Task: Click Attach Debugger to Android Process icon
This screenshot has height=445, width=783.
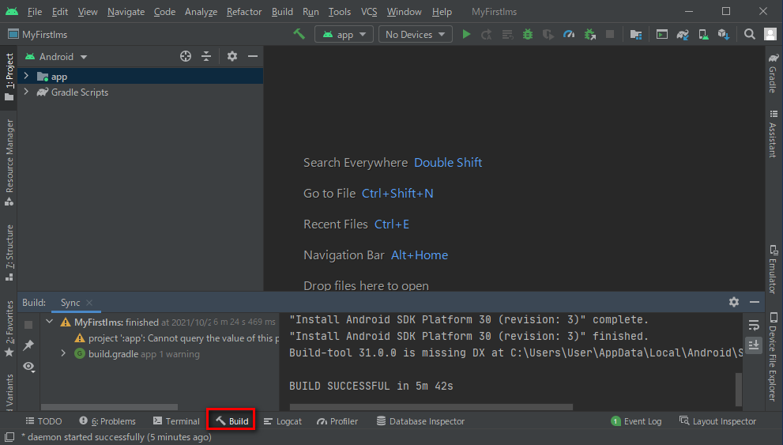Action: (x=589, y=34)
